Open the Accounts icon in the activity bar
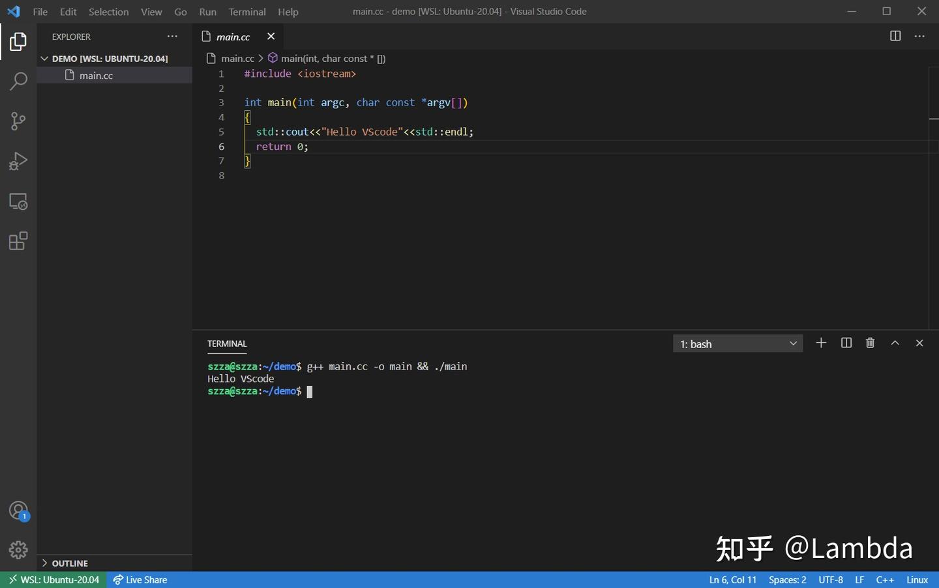939x588 pixels. tap(18, 510)
